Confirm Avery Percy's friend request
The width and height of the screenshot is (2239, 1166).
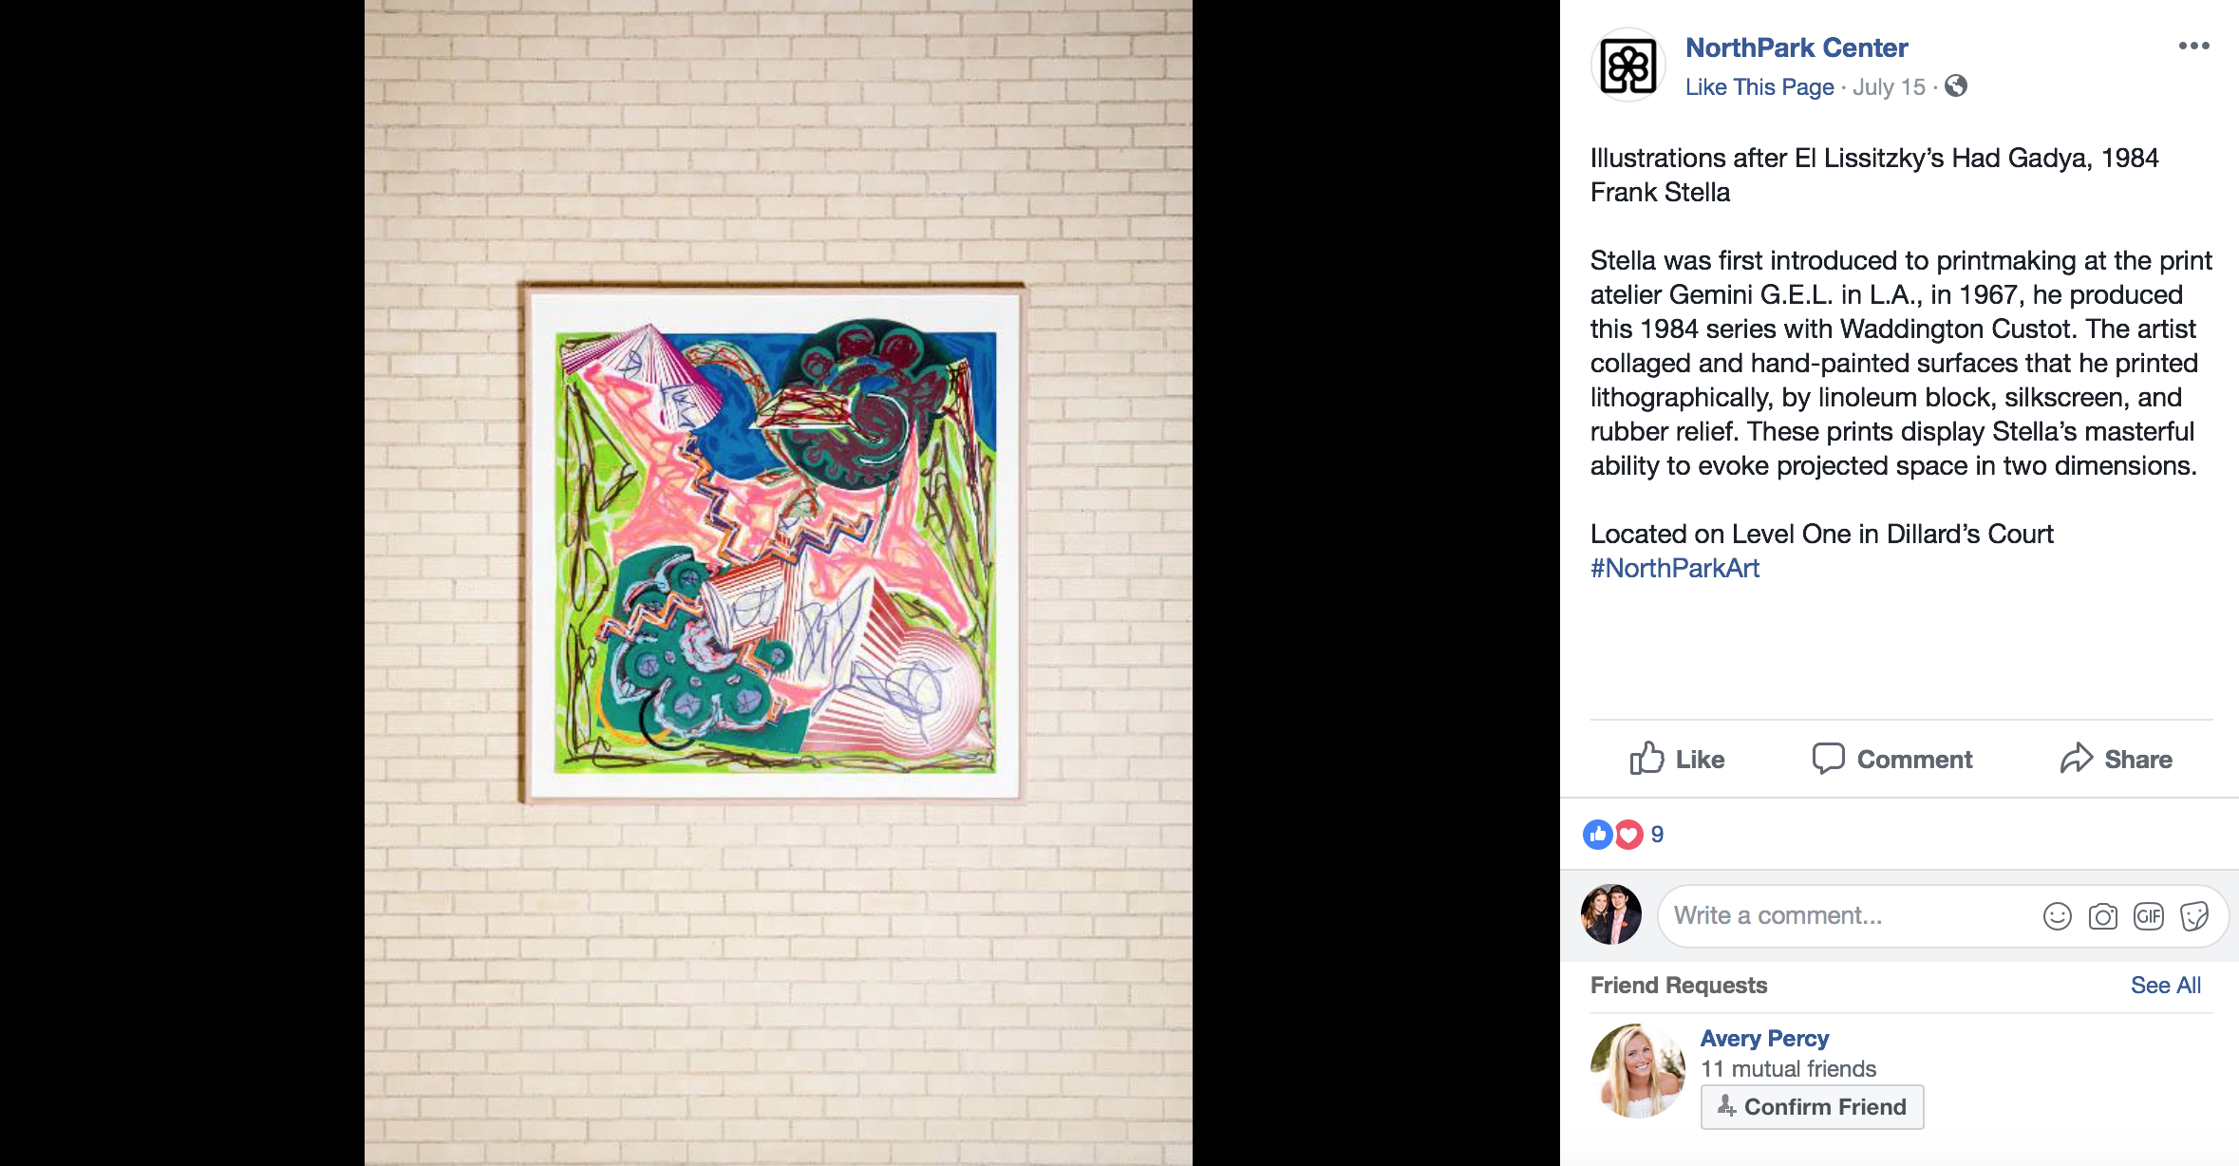coord(1812,1107)
